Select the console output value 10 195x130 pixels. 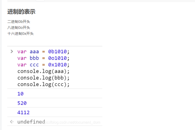pyautogui.click(x=21, y=94)
